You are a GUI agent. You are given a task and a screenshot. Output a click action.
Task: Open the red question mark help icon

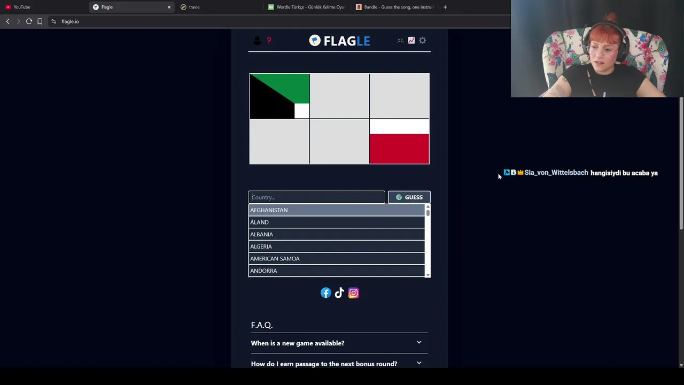pos(269,41)
